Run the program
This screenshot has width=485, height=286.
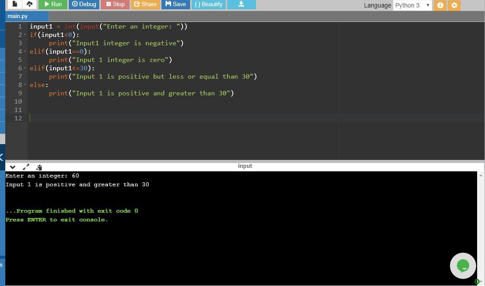53,4
